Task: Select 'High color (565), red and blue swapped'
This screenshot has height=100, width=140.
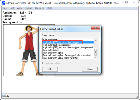Action: pyautogui.click(x=68, y=42)
